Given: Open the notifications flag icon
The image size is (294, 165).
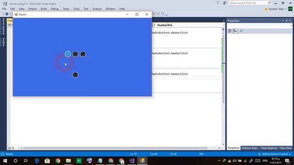Looking at the screenshot, I should (218, 3).
